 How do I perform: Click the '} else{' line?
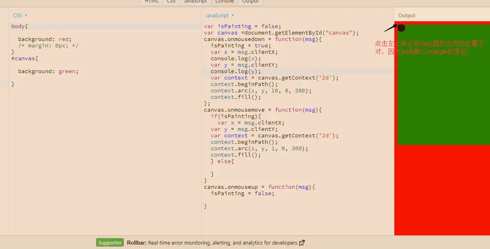[222, 161]
